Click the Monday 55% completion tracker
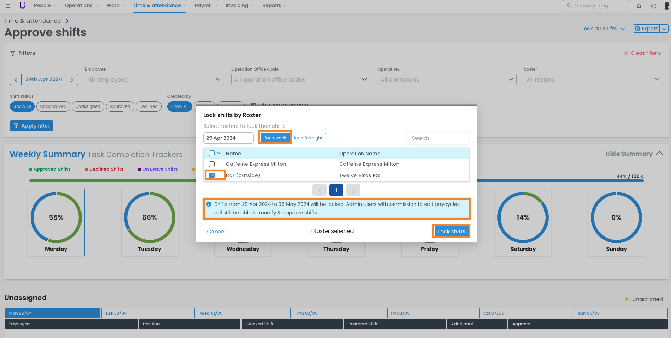Screen dimensions: 671x338 [56, 222]
